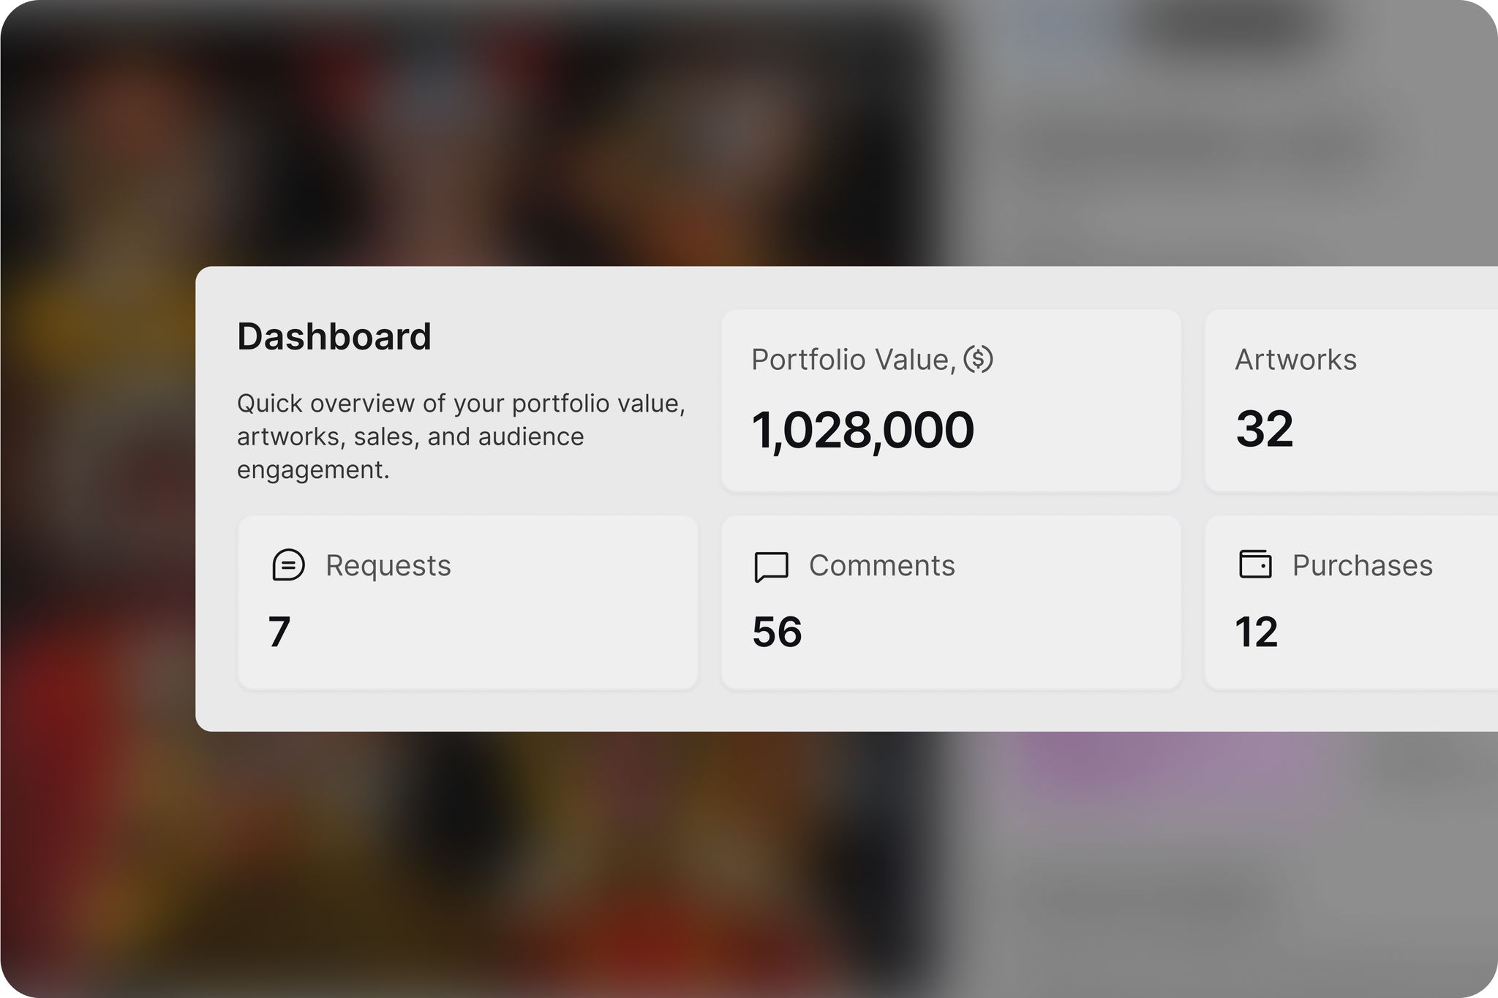Click the 1,028,000 portfolio value figure
Image resolution: width=1498 pixels, height=998 pixels.
click(862, 430)
